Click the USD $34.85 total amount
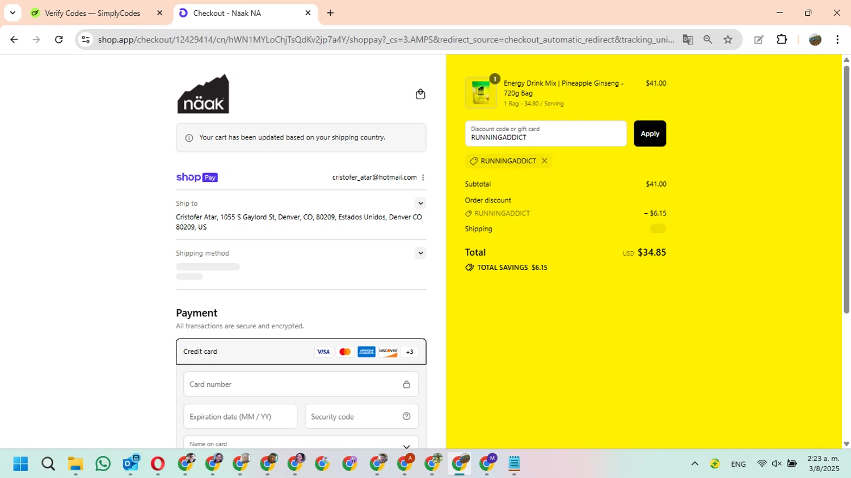 [644, 252]
